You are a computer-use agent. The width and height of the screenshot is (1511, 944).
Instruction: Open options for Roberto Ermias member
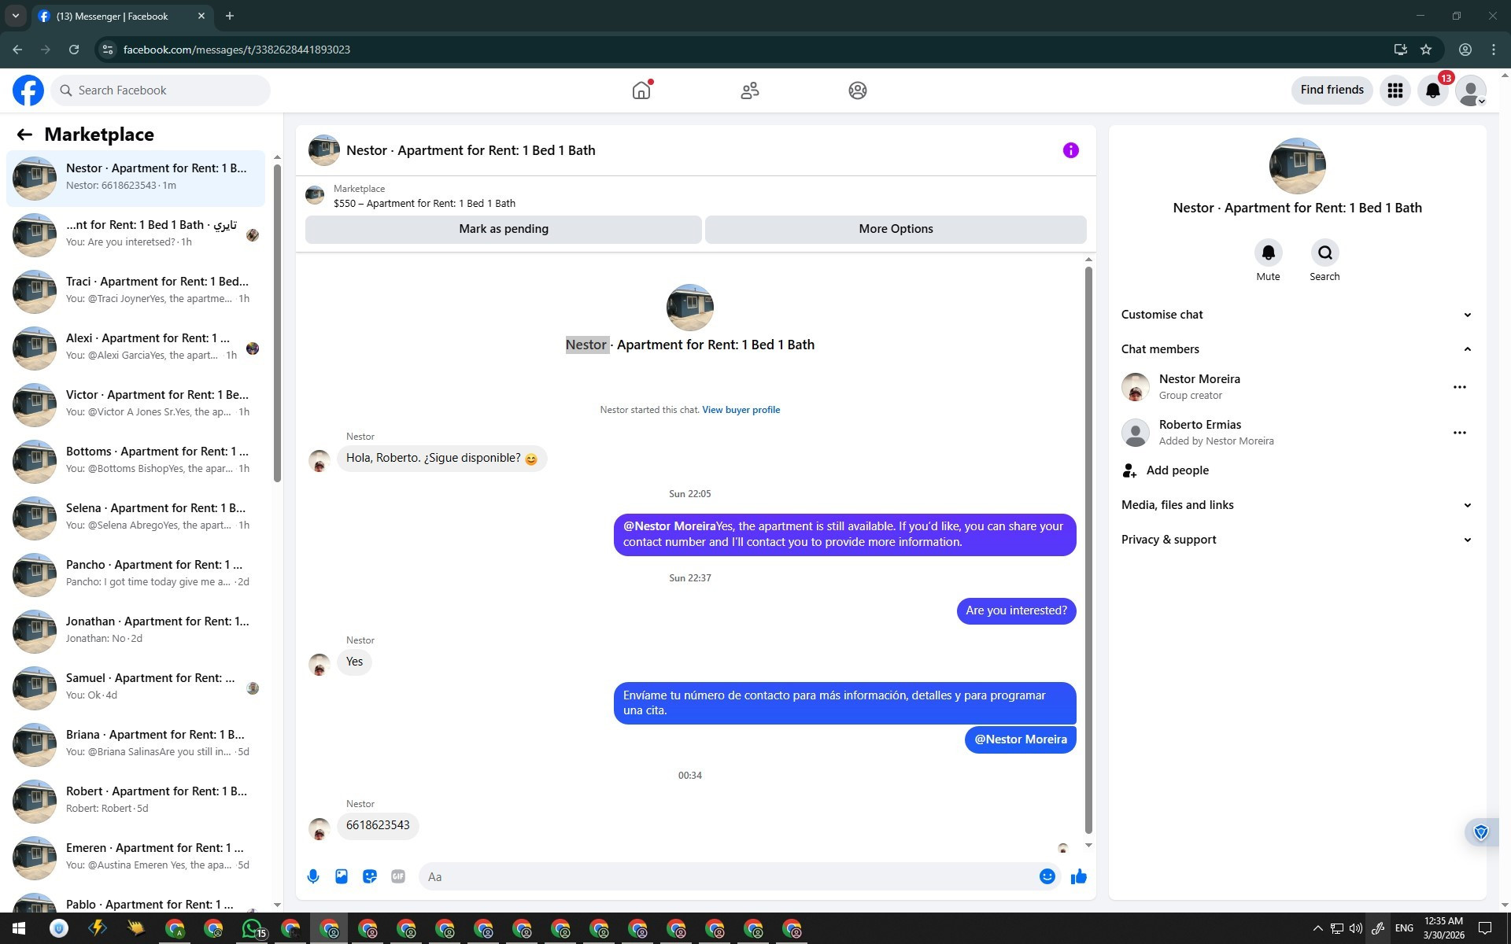(x=1459, y=433)
